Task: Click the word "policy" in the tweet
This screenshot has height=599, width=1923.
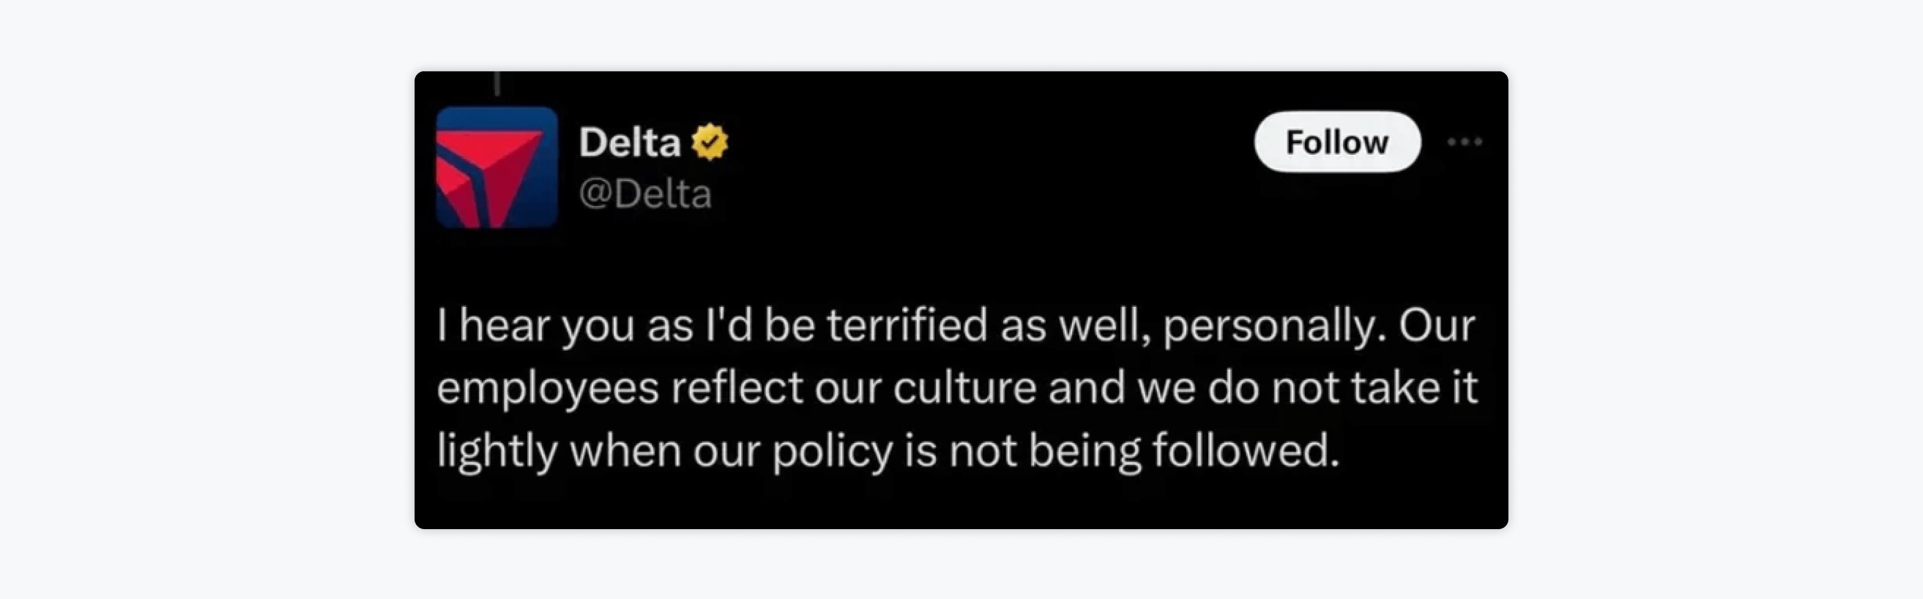Action: tap(832, 450)
